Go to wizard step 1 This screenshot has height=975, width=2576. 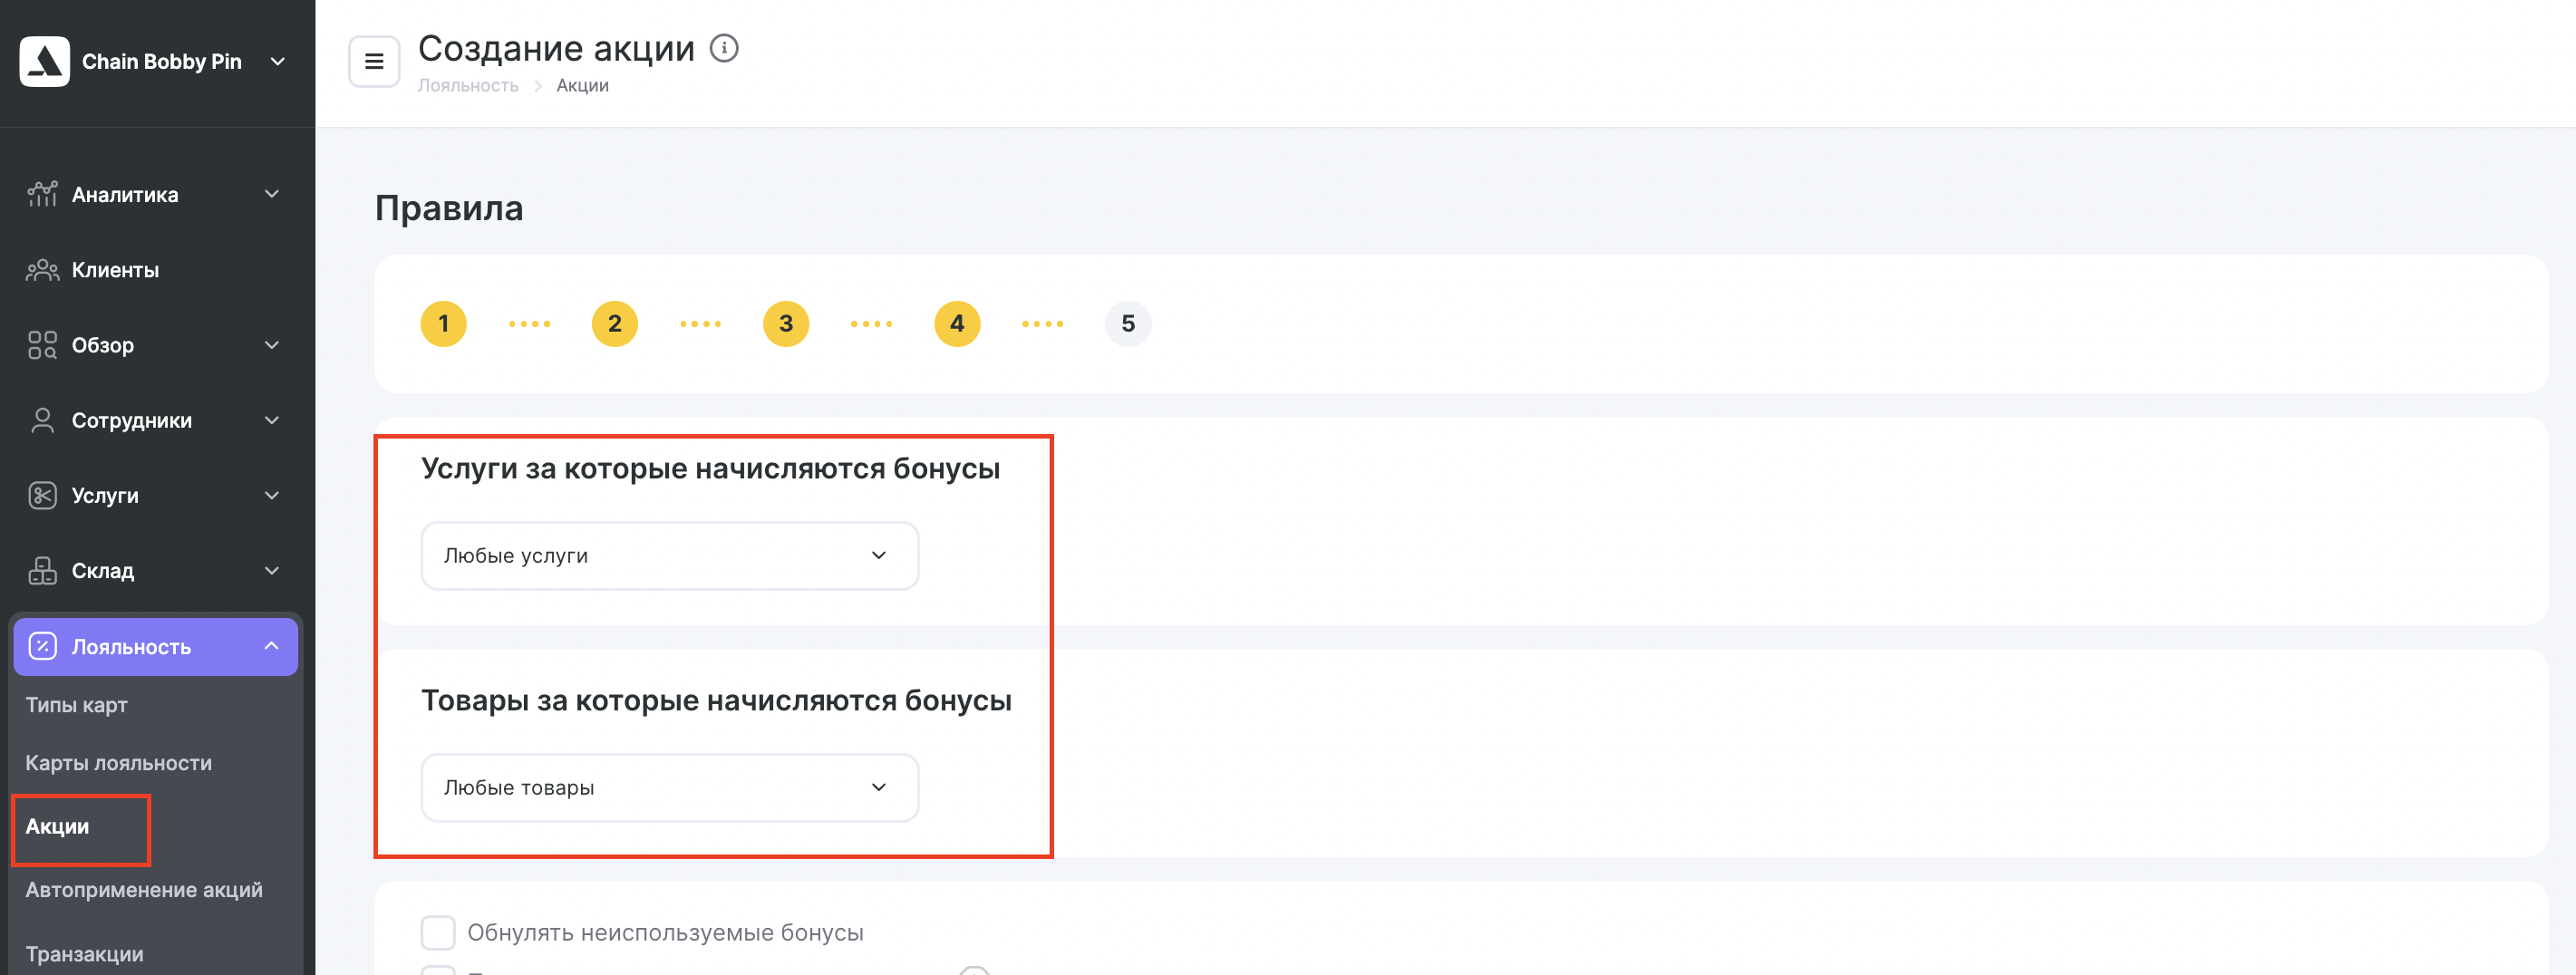coord(444,324)
